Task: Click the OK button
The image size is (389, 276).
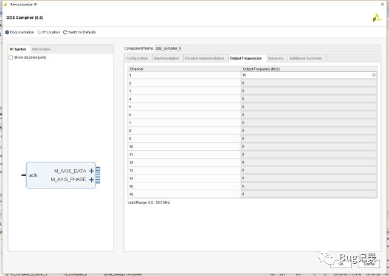Action: click(x=341, y=264)
